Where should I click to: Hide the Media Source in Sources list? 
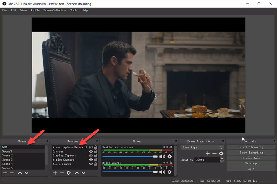coord(91,164)
